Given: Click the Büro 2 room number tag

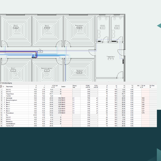Looking at the screenshot, I should (x=16, y=28).
